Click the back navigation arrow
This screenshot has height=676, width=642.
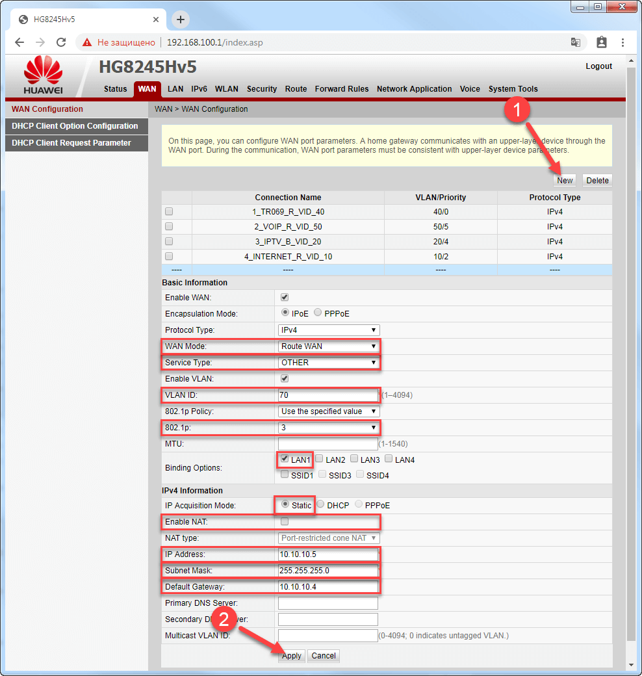point(19,42)
